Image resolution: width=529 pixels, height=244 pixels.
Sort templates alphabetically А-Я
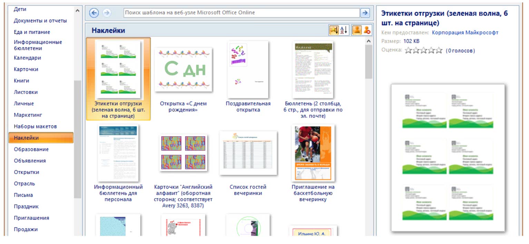point(344,30)
